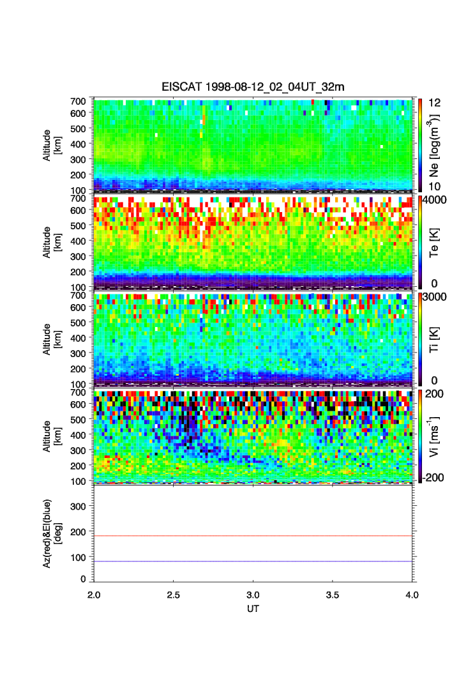Click the UT x-axis label

253,608
